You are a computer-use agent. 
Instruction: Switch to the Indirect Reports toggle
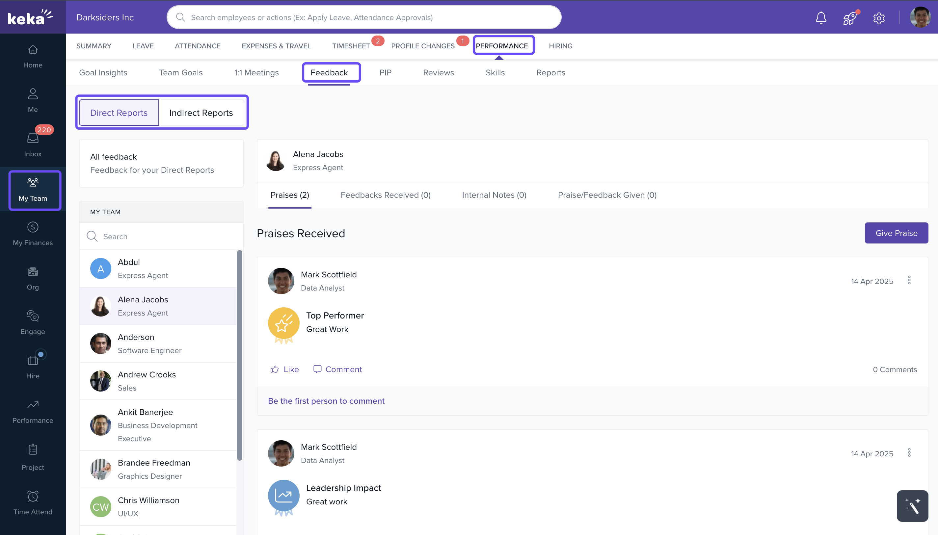point(201,113)
